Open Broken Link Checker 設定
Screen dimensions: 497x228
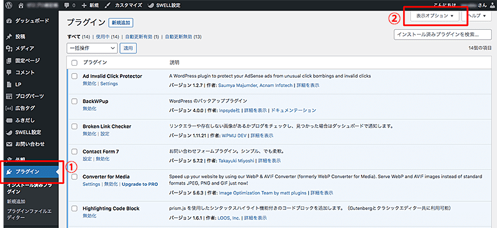[x=105, y=134]
